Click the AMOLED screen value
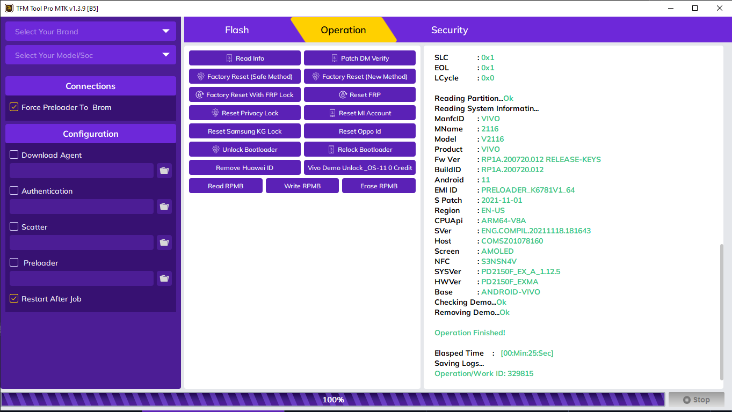Viewport: 732px width, 412px height. click(497, 251)
